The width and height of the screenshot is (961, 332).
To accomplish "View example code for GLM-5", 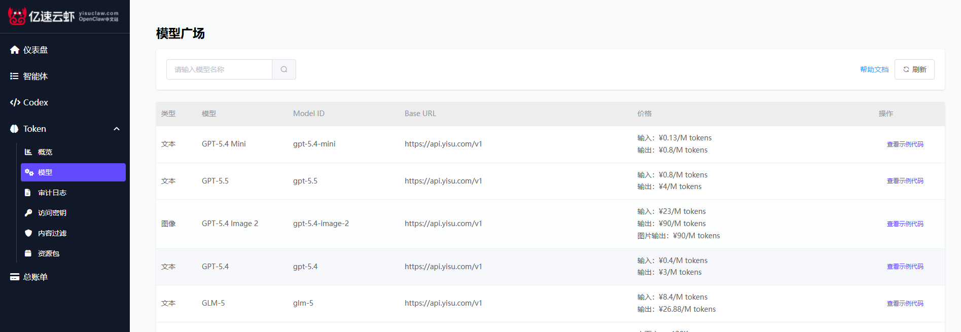I will (x=905, y=304).
